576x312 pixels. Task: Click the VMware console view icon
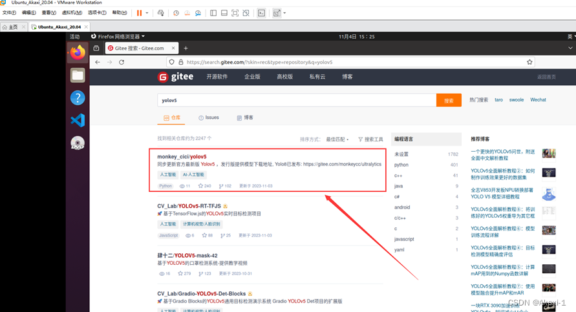tap(261, 13)
